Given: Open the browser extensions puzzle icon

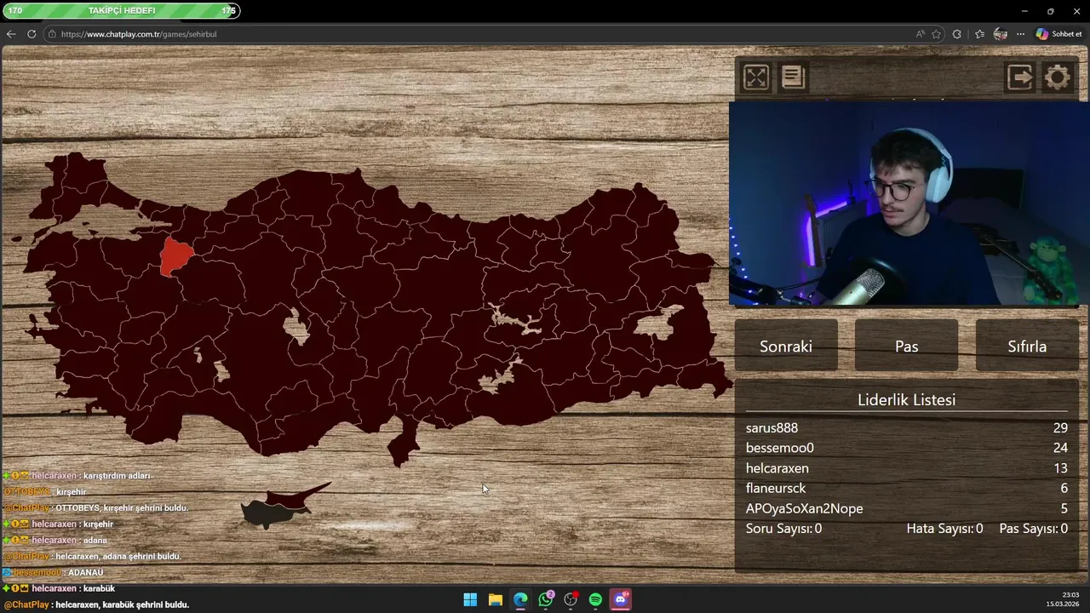Looking at the screenshot, I should [x=957, y=34].
